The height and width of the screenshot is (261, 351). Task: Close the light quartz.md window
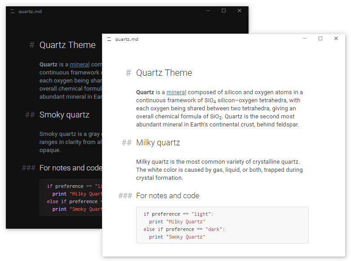pyautogui.click(x=336, y=39)
